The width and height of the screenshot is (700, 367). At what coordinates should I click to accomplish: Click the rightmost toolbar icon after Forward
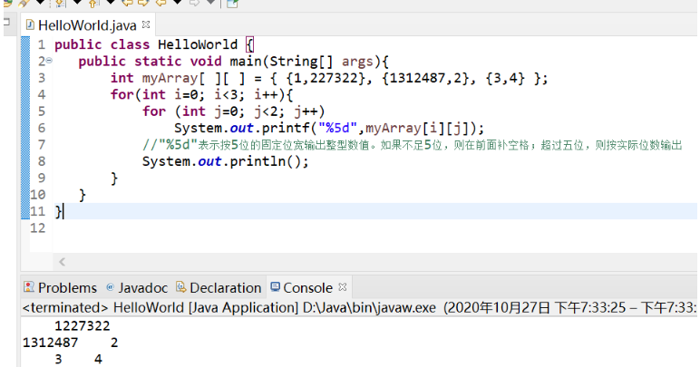click(x=232, y=4)
